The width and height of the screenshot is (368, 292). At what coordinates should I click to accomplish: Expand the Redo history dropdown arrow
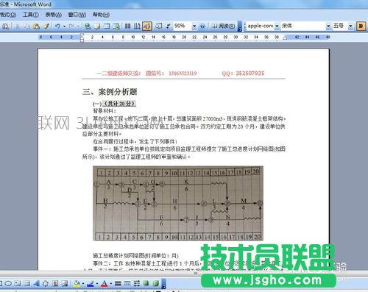tap(78, 26)
